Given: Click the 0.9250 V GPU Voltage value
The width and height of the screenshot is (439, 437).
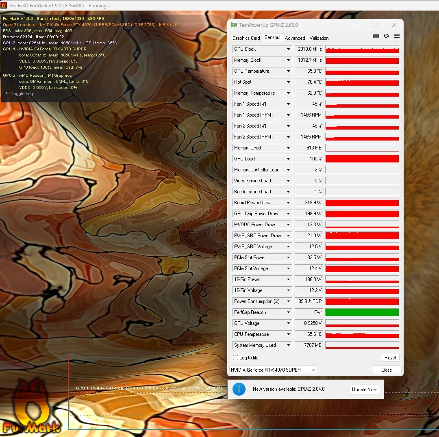Looking at the screenshot, I should [309, 323].
